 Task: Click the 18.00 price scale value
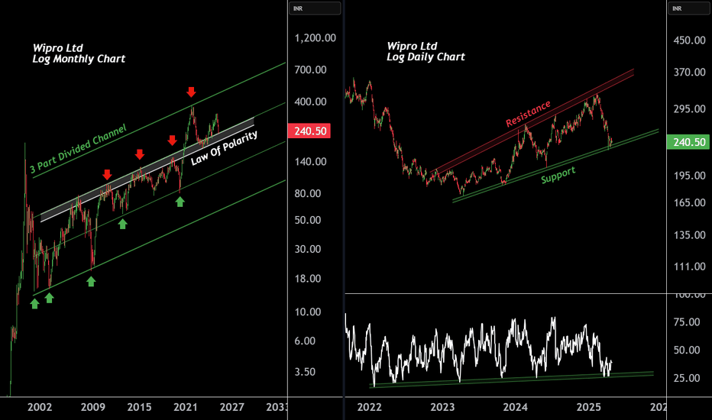[308, 279]
